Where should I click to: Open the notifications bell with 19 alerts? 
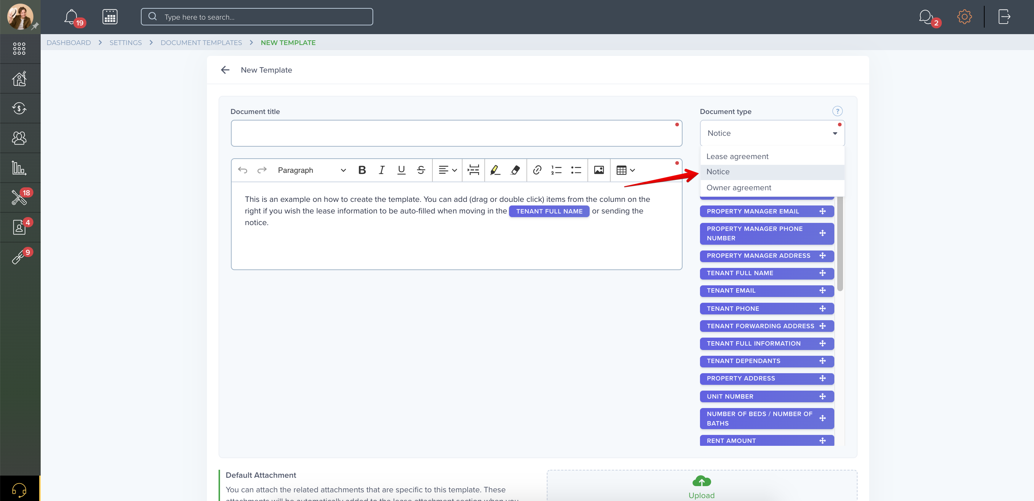[x=72, y=17]
